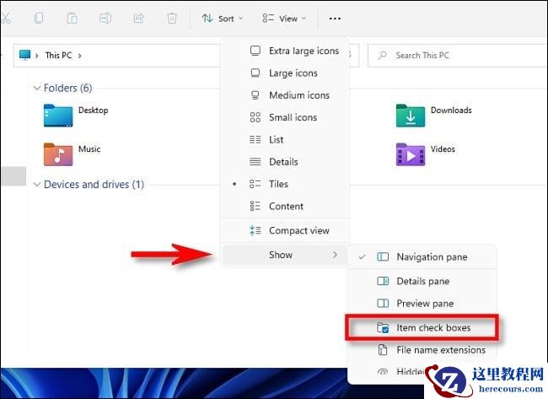Expand chevron after This PC breadcrumb
This screenshot has width=548, height=399.
(x=80, y=56)
